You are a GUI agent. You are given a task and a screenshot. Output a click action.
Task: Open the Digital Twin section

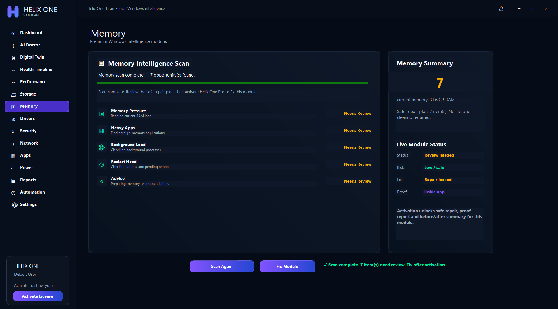pos(37,57)
